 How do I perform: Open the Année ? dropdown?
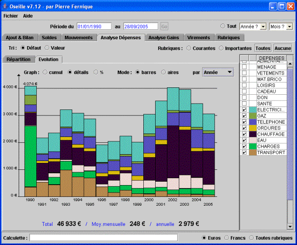pyautogui.click(x=253, y=27)
